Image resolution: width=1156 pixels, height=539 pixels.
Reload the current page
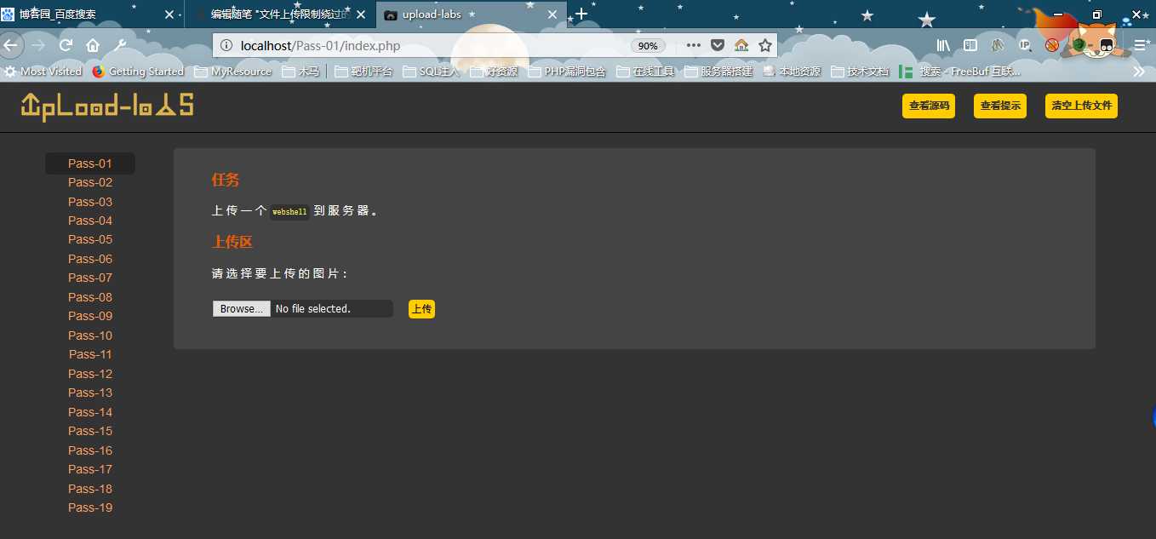66,45
